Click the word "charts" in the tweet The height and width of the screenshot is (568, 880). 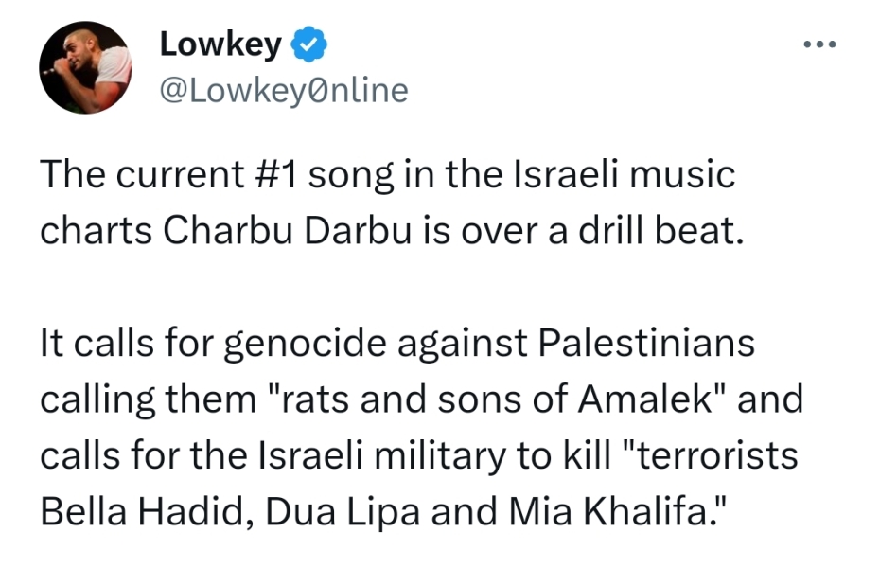97,232
